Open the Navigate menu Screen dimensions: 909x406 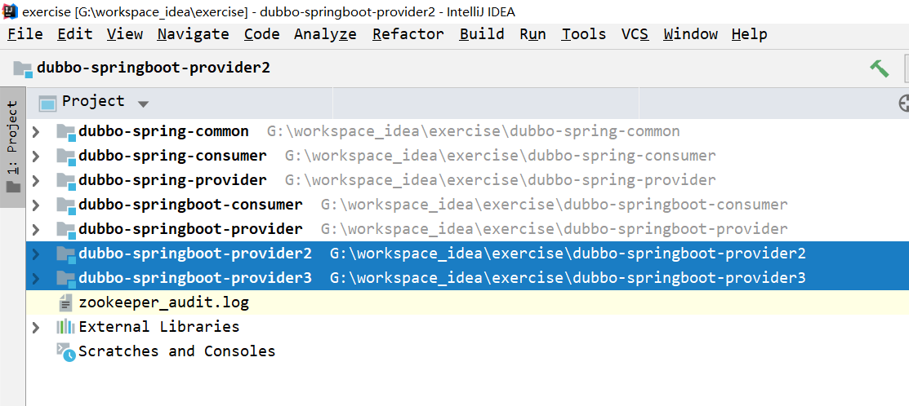[x=193, y=35]
